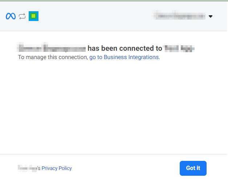Click the word 'Integrations' in the link
This screenshot has height=179, width=228.
point(143,57)
